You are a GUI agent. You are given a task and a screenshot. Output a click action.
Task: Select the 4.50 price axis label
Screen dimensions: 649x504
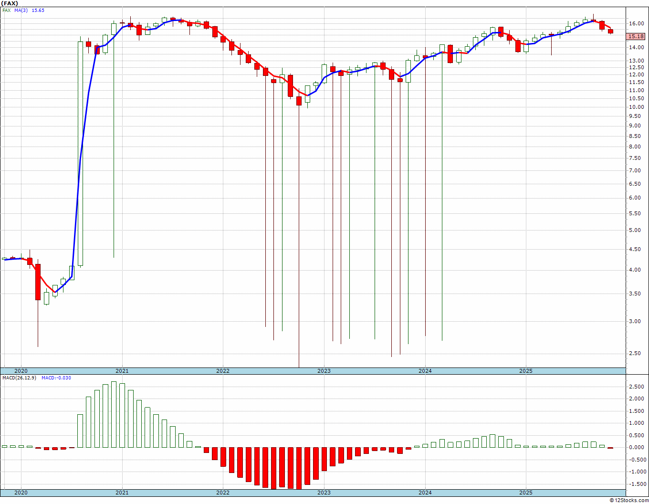tap(636, 249)
